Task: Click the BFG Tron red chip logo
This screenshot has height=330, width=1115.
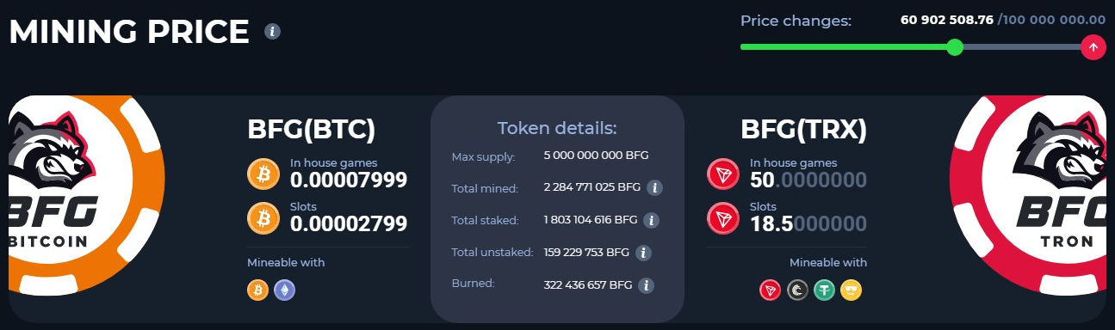Action: (1028, 198)
